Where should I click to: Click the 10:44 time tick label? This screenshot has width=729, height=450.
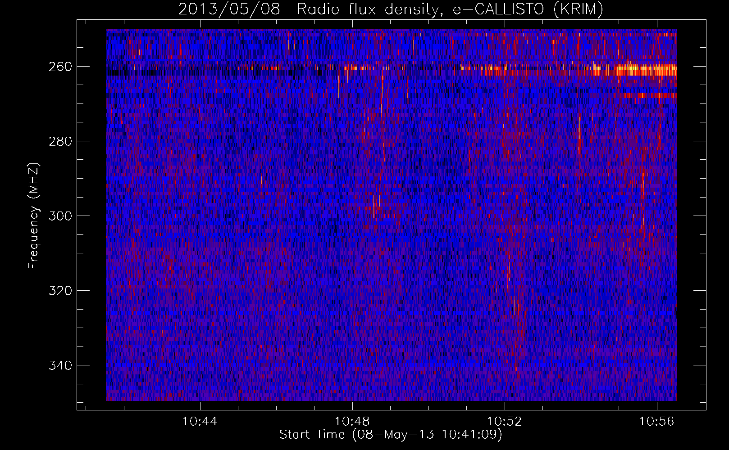tap(200, 422)
